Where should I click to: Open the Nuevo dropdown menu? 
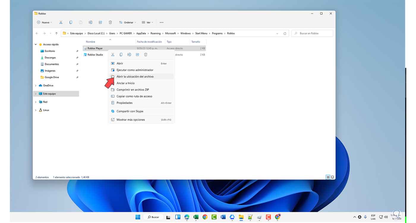[x=44, y=23]
